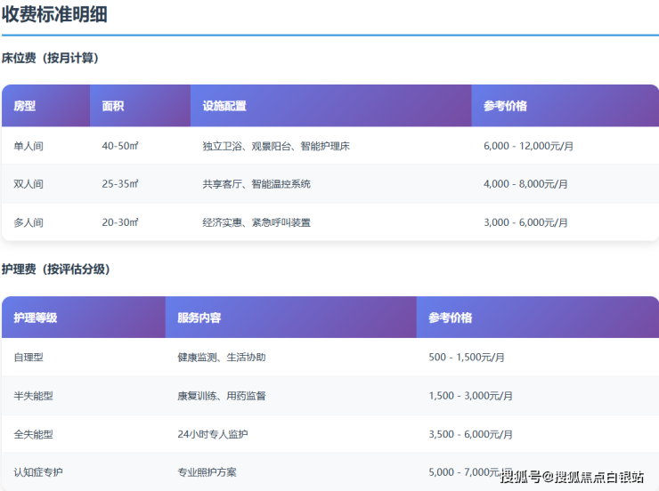Click the 护理费（按评估分级） section title
Screen dimensions: 659x491
pos(56,269)
